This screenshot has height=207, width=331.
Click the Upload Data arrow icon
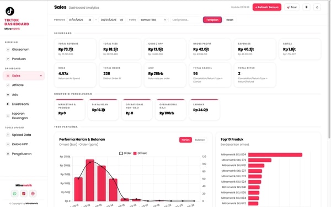(x=8, y=135)
